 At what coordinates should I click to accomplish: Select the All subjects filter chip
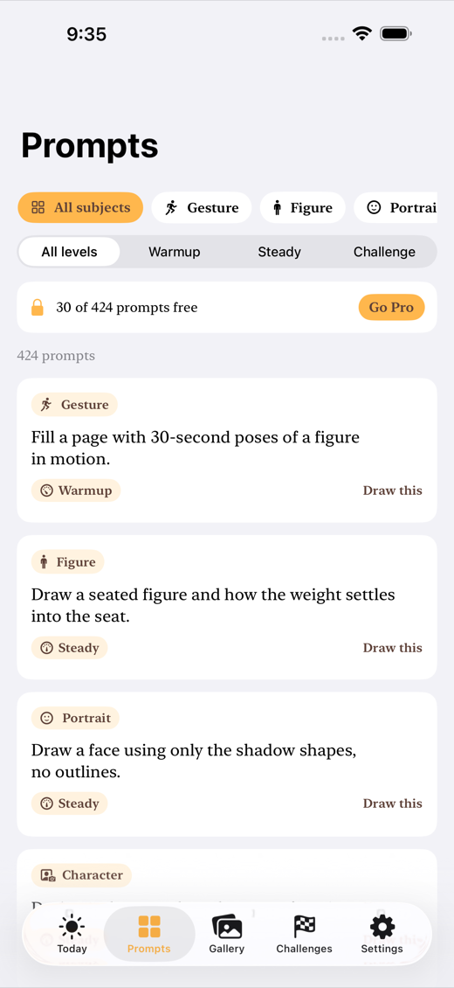pos(80,208)
